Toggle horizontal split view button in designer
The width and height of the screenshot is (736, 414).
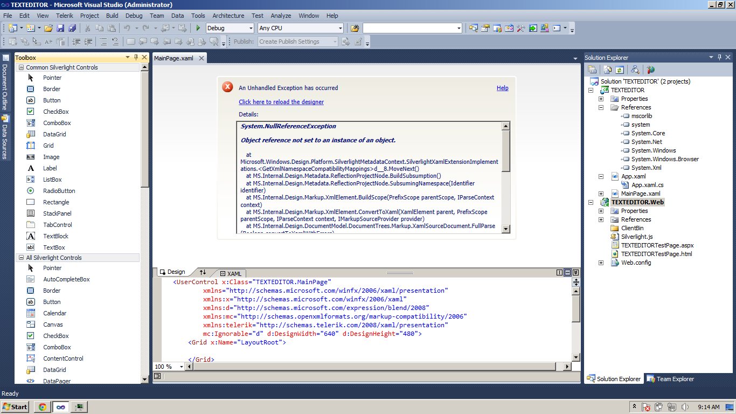pos(568,273)
